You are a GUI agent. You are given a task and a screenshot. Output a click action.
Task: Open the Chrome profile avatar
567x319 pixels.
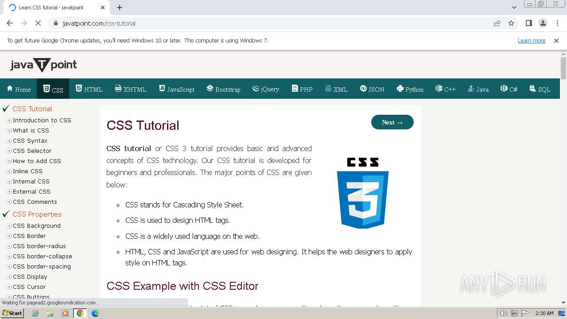(543, 23)
